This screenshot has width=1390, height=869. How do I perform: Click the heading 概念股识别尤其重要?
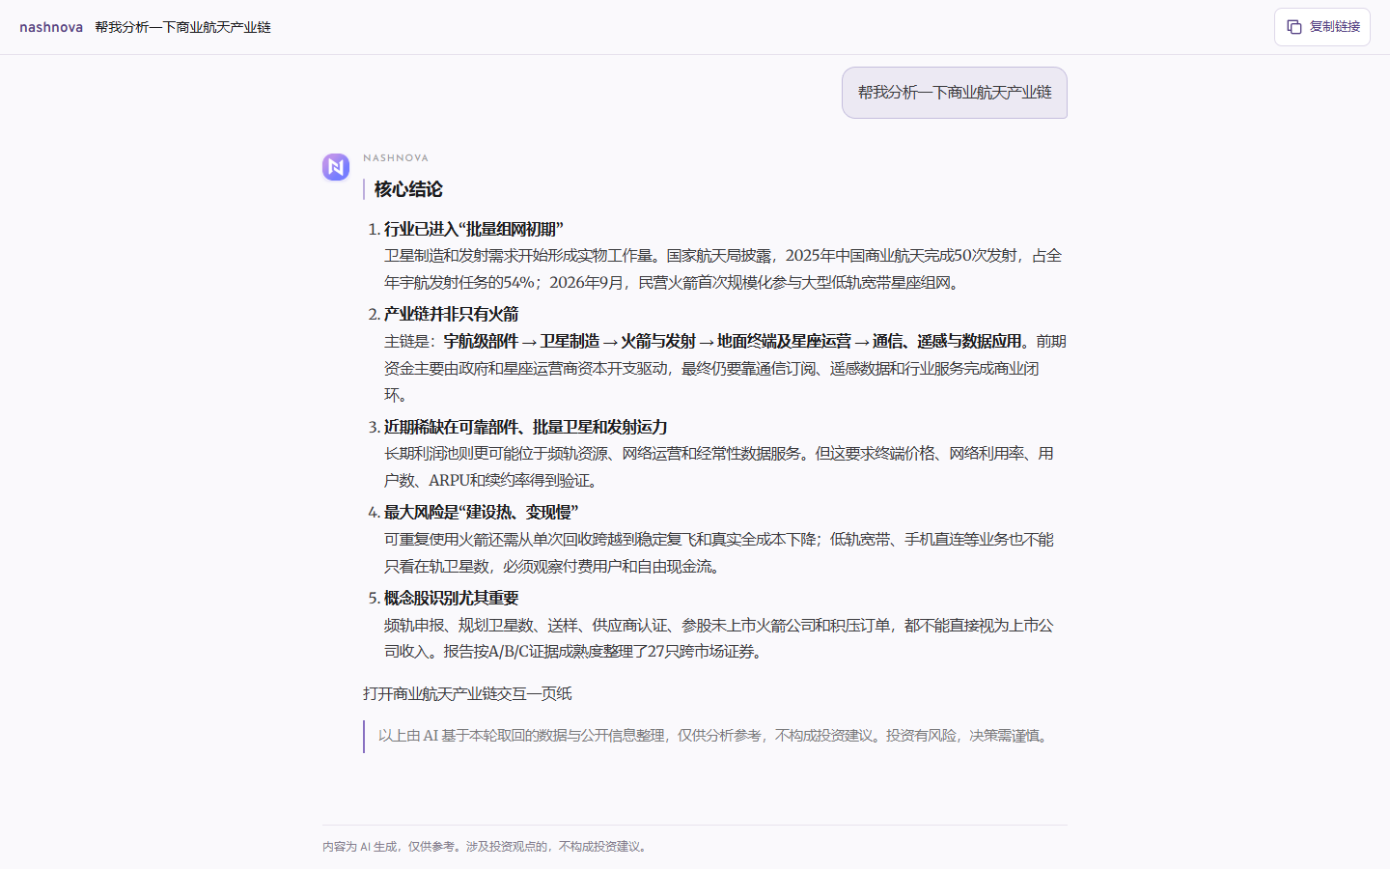coord(451,598)
